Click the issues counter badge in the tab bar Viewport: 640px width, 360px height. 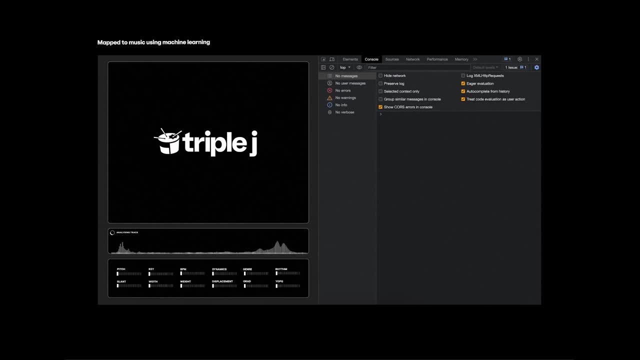(507, 59)
